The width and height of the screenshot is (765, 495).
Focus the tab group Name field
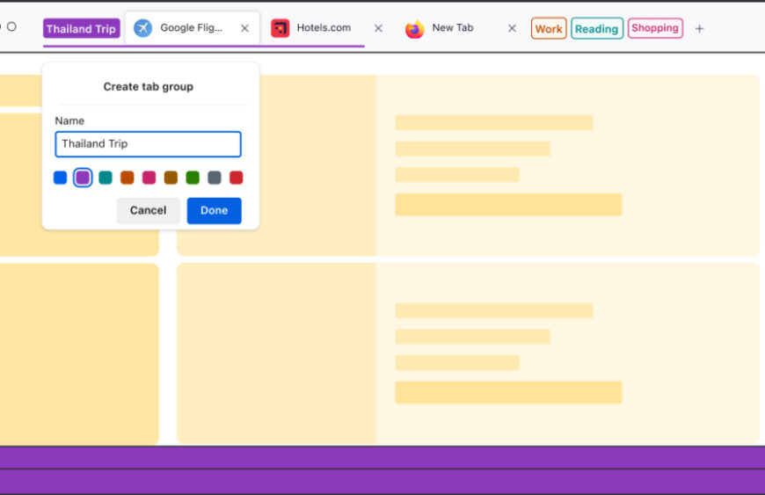click(148, 144)
